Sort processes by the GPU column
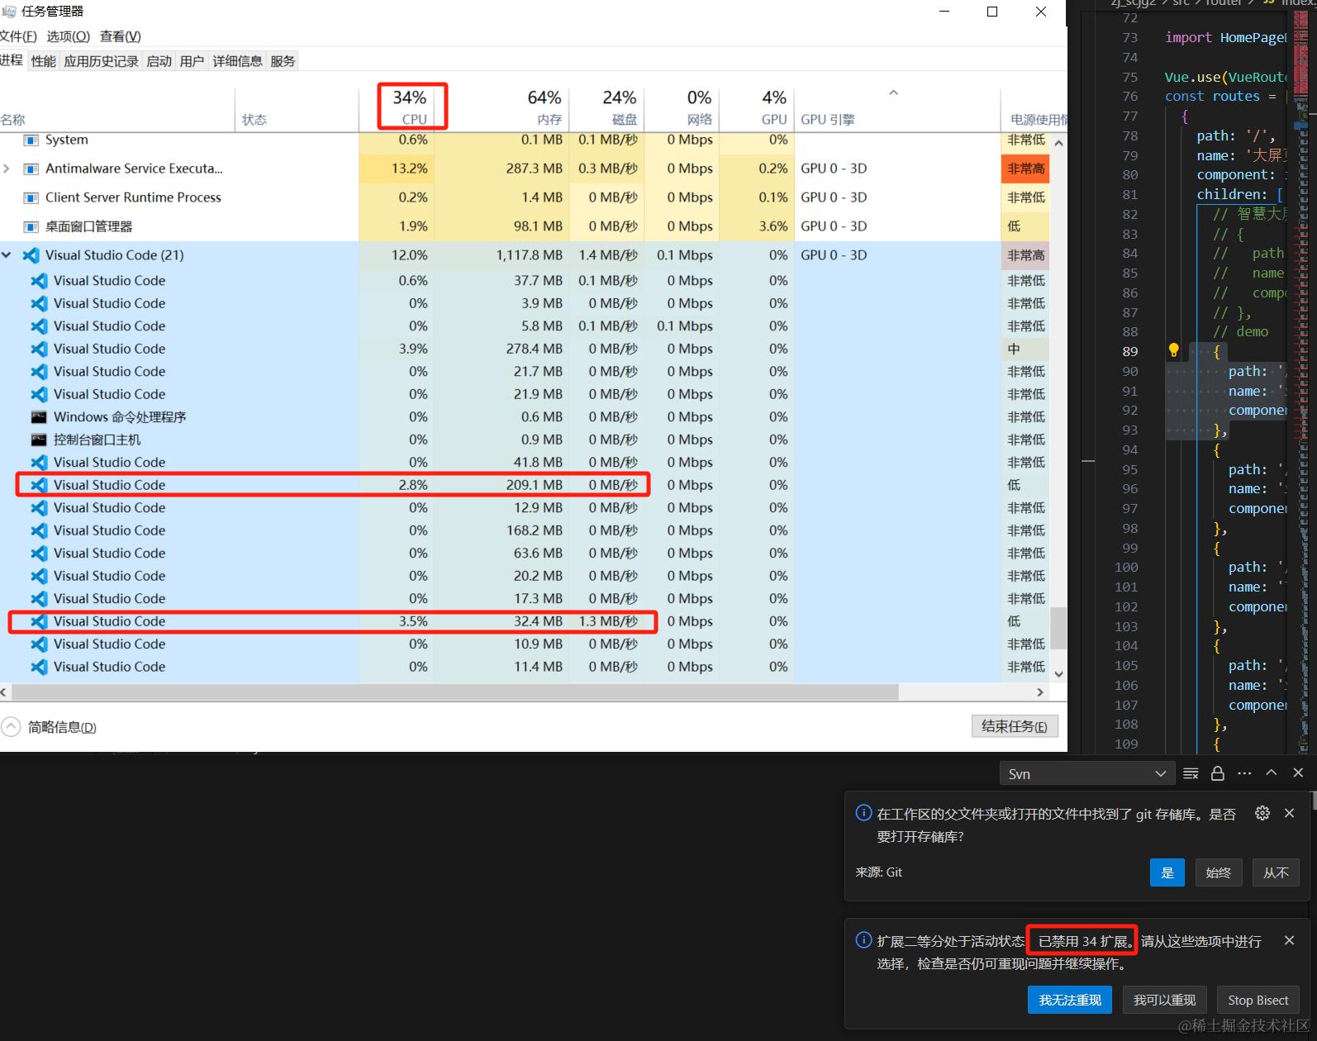Screen dimensions: 1317x1041 click(x=757, y=107)
